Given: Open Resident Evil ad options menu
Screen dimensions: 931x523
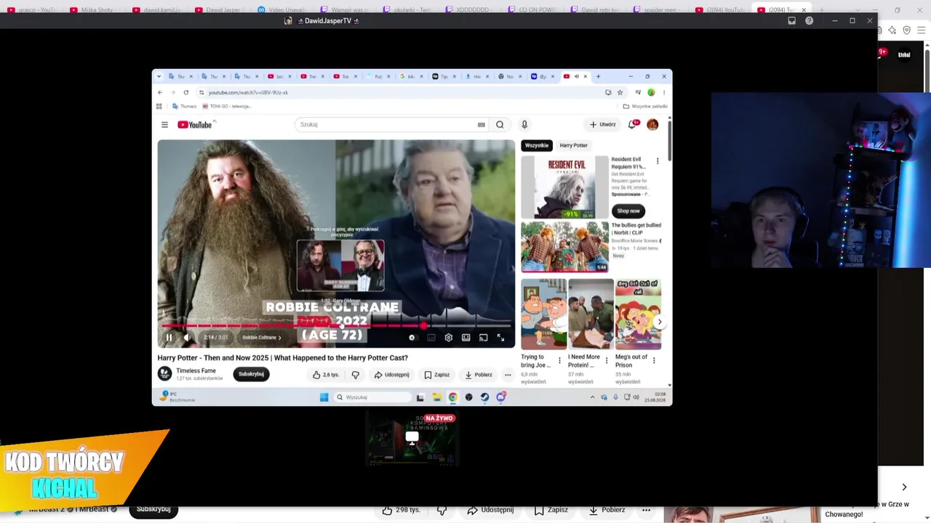Looking at the screenshot, I should [x=658, y=161].
